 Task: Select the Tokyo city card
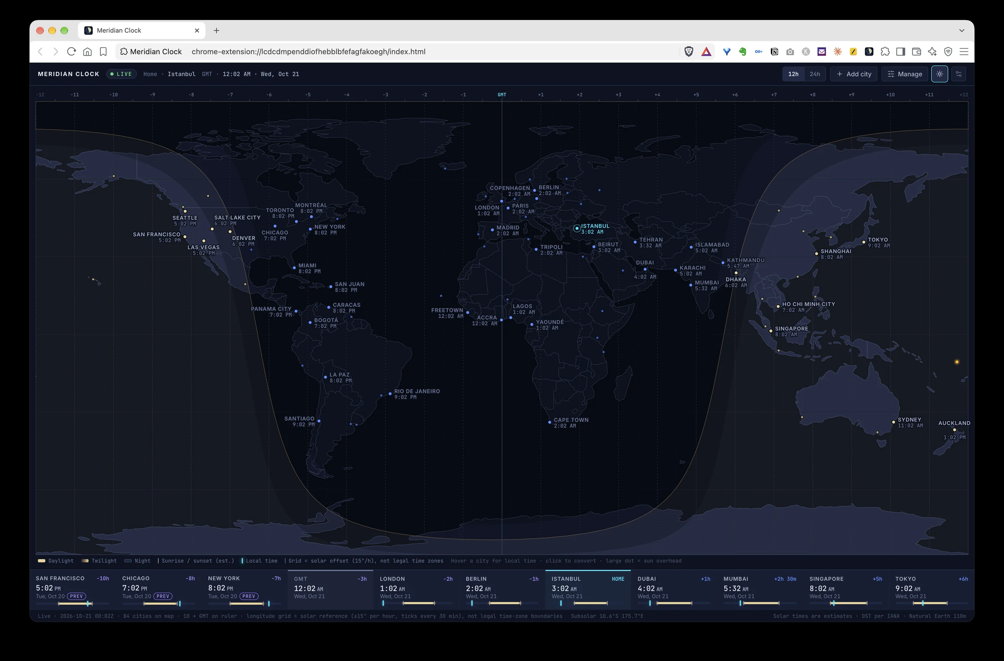point(931,589)
